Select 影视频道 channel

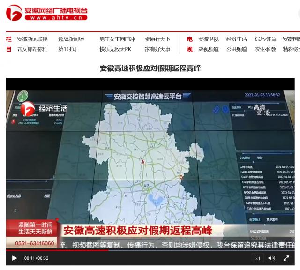[209, 49]
